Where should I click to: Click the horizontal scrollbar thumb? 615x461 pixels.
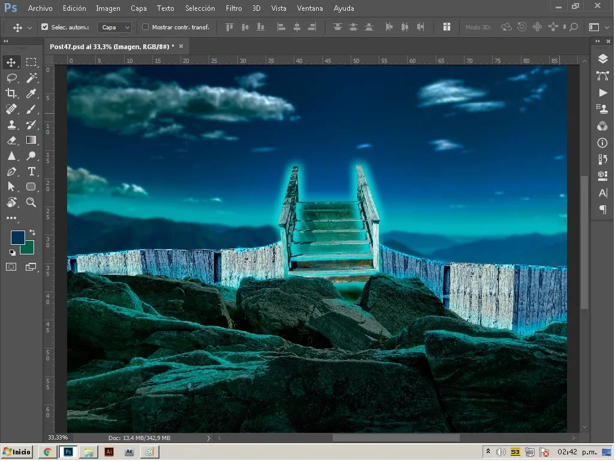pyautogui.click(x=396, y=438)
